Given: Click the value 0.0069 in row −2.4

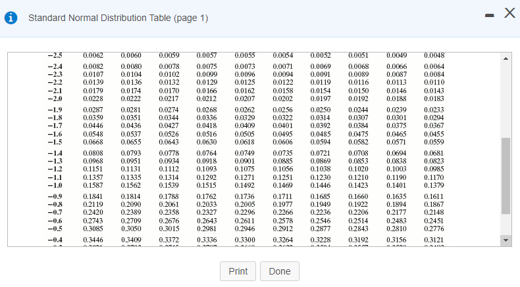Looking at the screenshot, I should coord(321,66).
